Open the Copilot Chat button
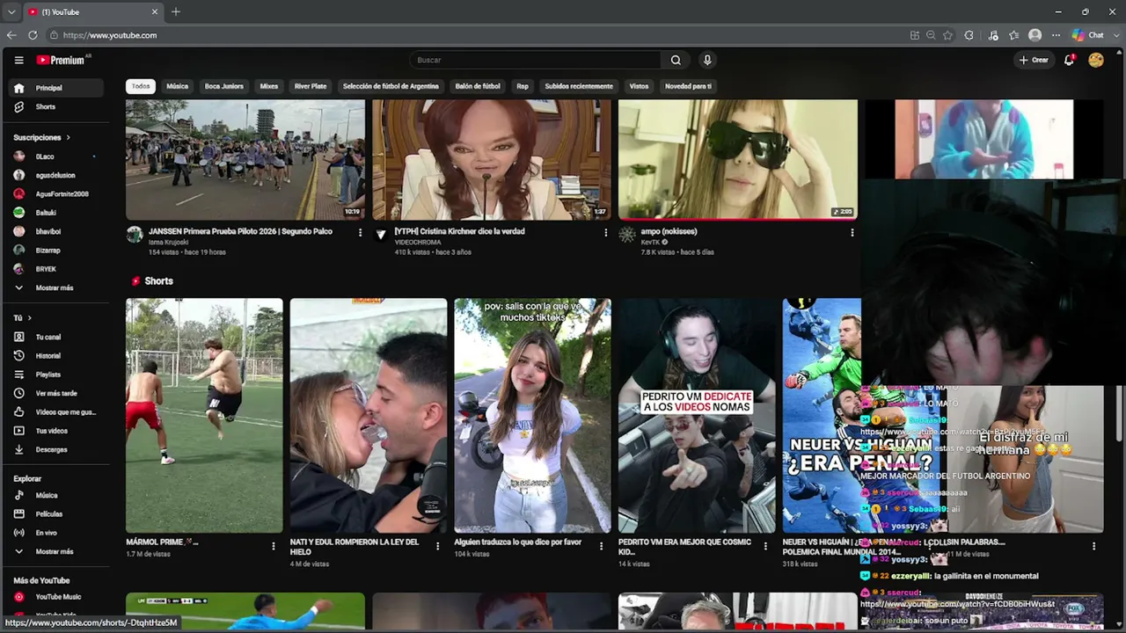 (1088, 35)
